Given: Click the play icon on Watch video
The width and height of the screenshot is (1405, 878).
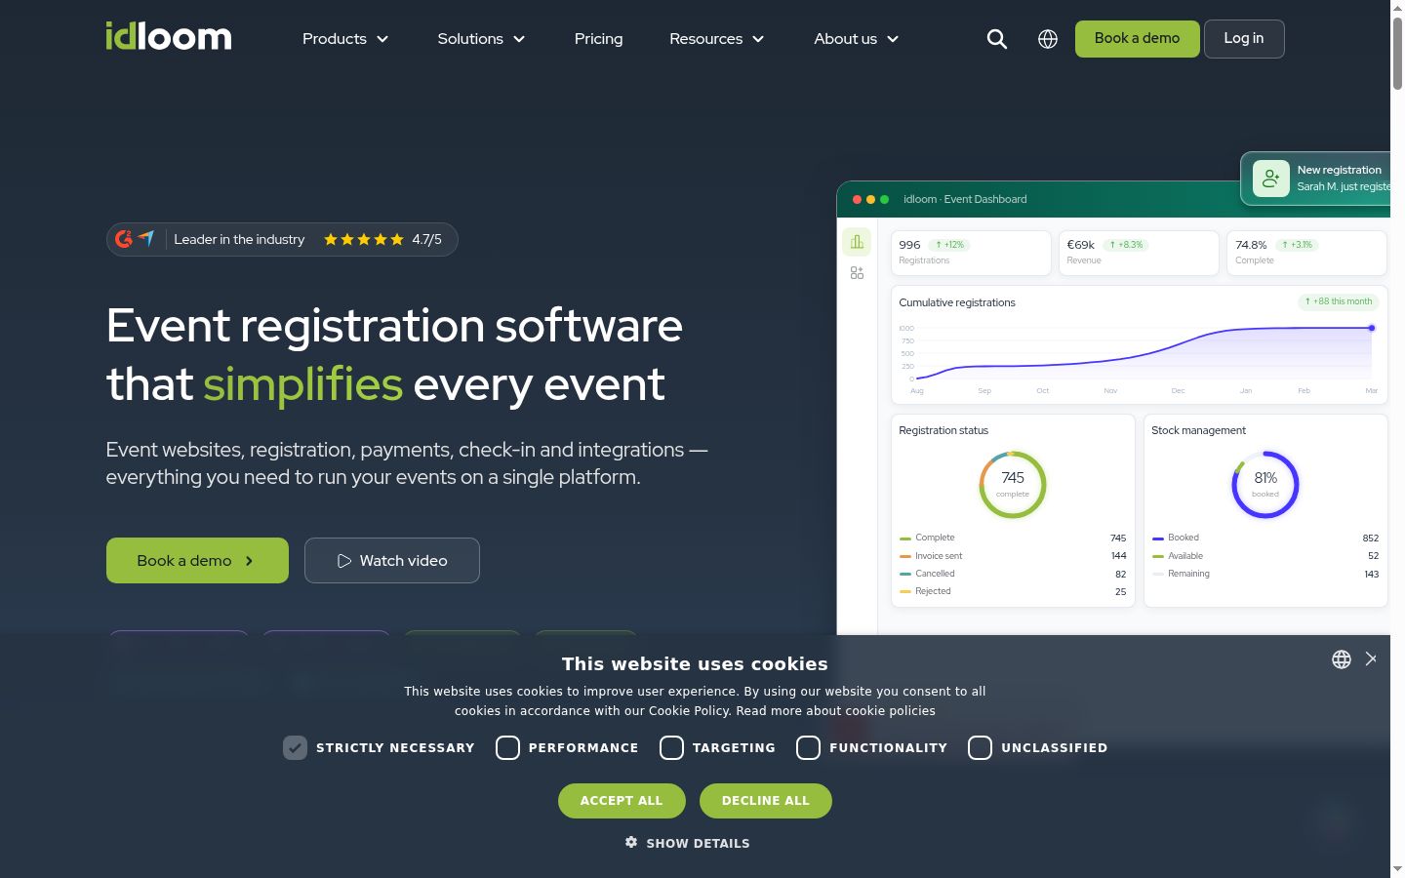Looking at the screenshot, I should pos(344,561).
